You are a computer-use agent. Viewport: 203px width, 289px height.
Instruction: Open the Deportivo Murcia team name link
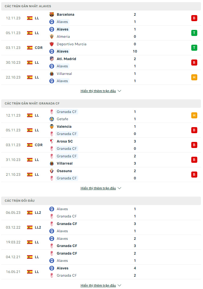[72, 44]
